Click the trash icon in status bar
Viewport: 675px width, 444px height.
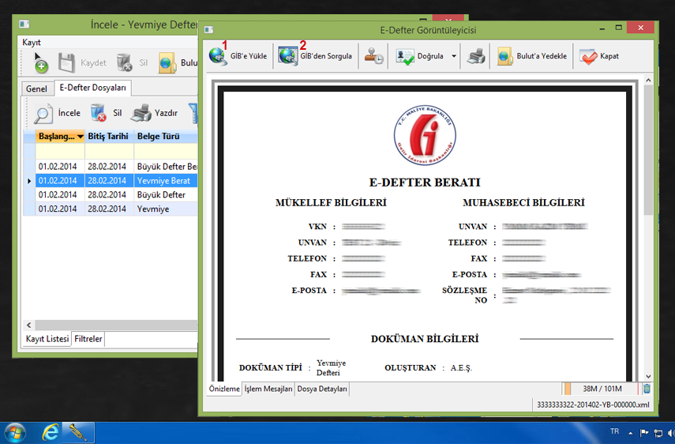pyautogui.click(x=647, y=389)
